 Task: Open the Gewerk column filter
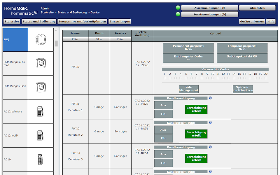(x=120, y=39)
